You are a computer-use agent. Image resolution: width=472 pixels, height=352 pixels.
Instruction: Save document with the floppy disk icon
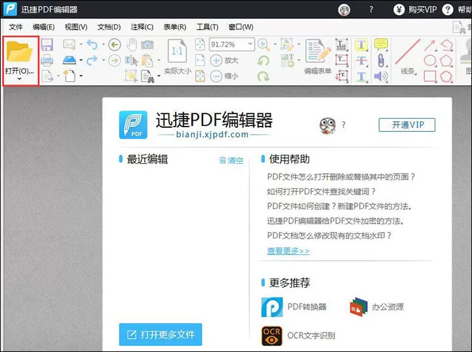pyautogui.click(x=47, y=45)
